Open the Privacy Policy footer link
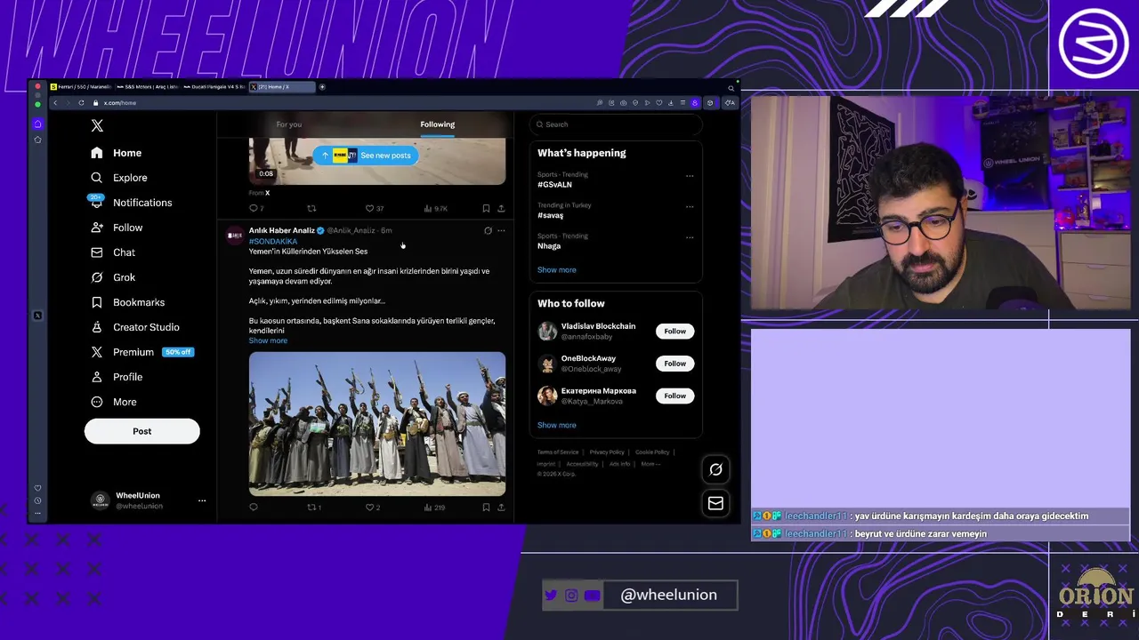1139x640 pixels. 607,452
